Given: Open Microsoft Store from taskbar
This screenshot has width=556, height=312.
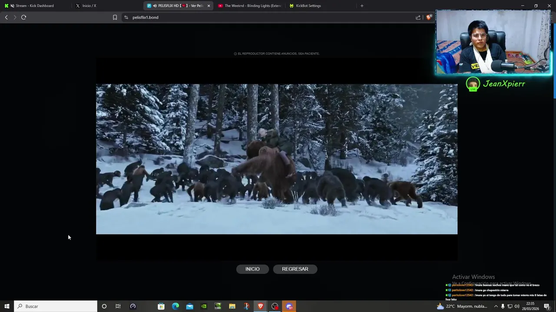Looking at the screenshot, I should point(161,306).
